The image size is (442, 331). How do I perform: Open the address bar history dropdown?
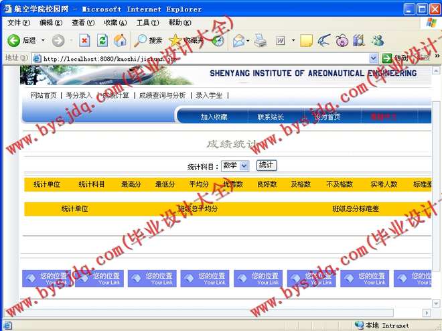[373, 58]
